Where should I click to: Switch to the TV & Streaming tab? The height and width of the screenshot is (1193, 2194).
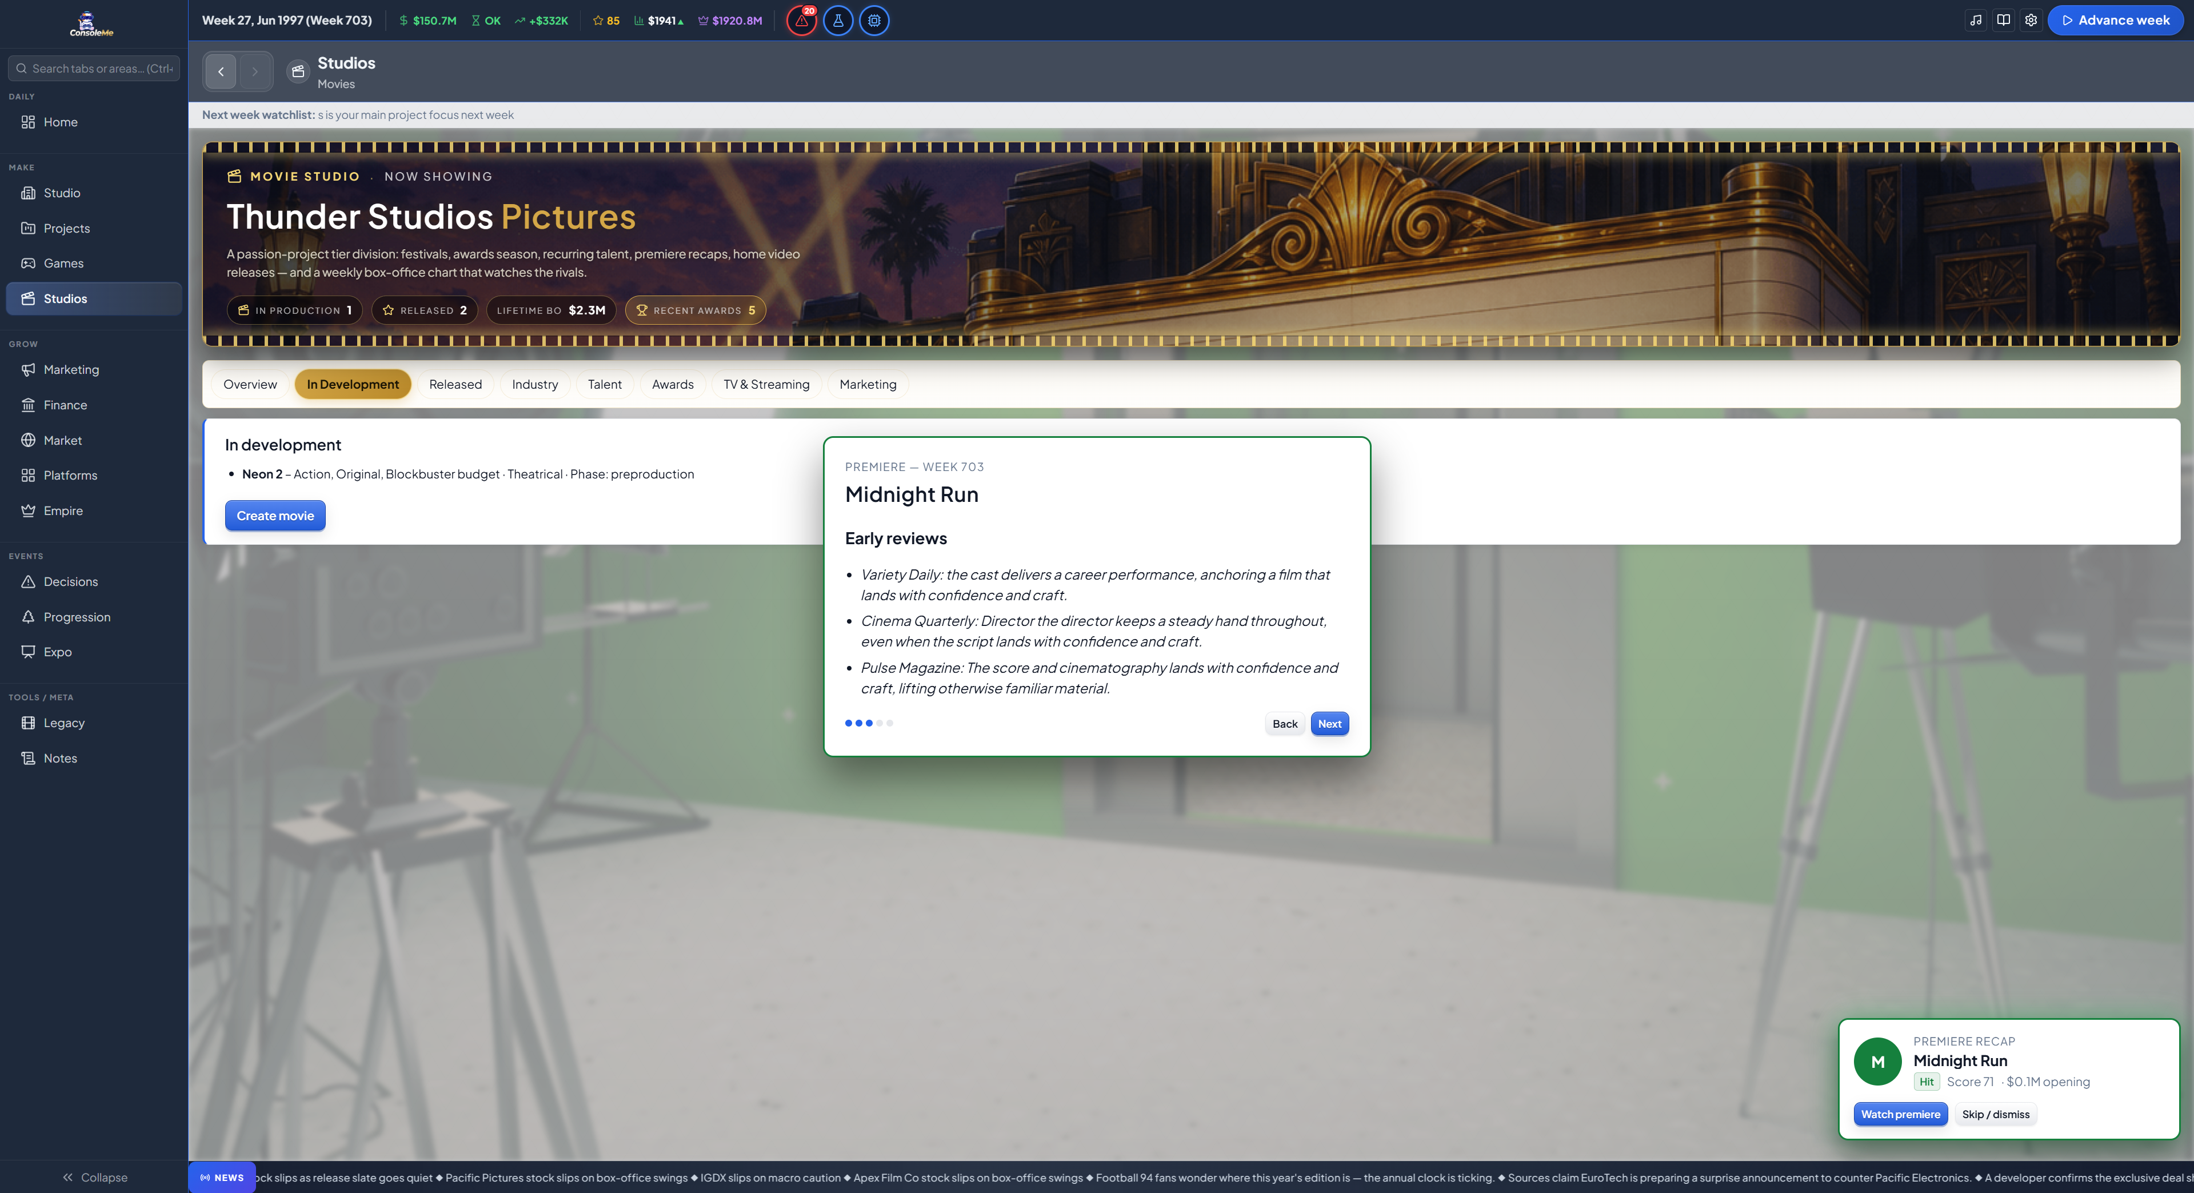click(x=766, y=384)
